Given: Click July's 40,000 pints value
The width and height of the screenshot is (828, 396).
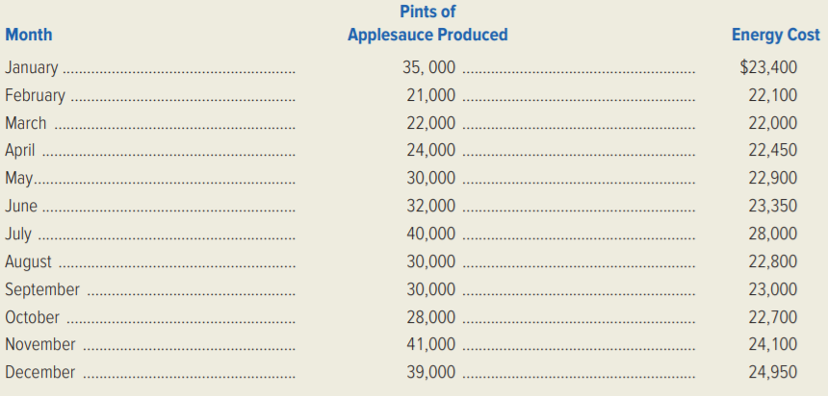Looking at the screenshot, I should click(431, 234).
